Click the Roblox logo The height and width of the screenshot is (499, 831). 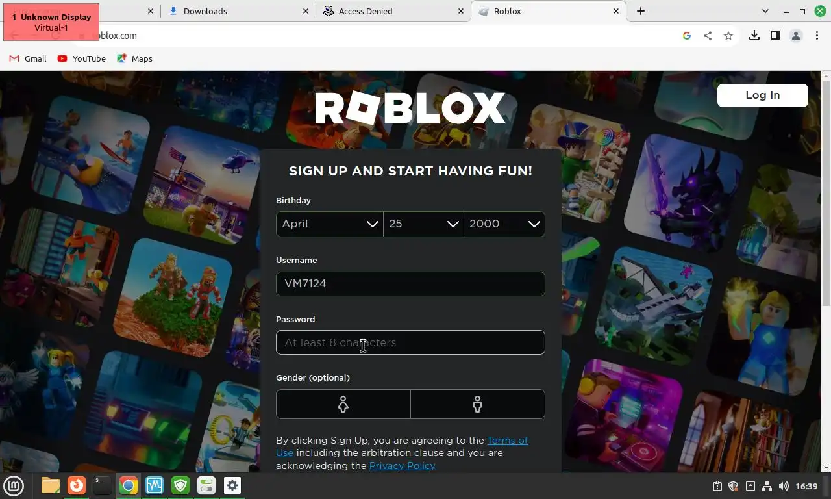[410, 108]
